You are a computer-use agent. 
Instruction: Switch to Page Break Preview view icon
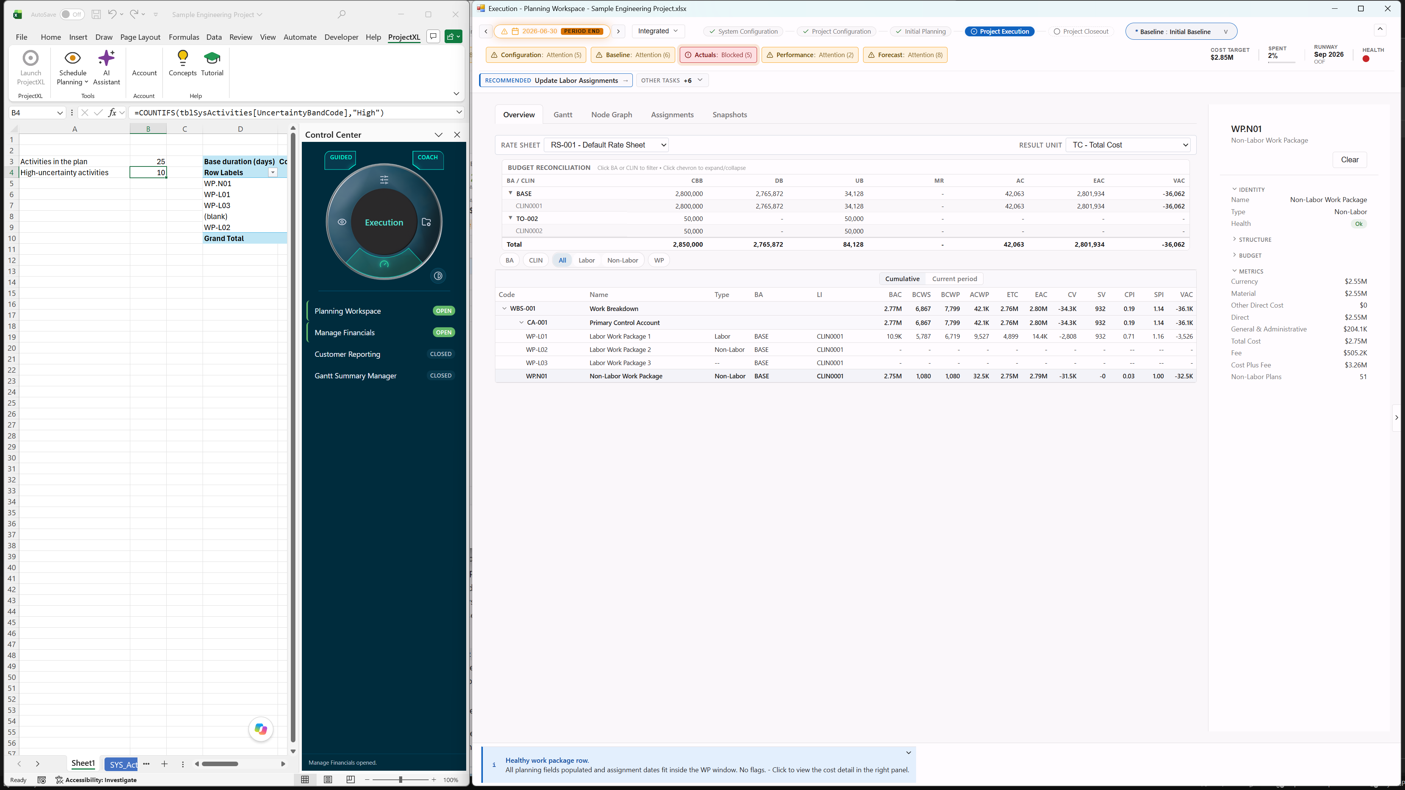point(351,780)
